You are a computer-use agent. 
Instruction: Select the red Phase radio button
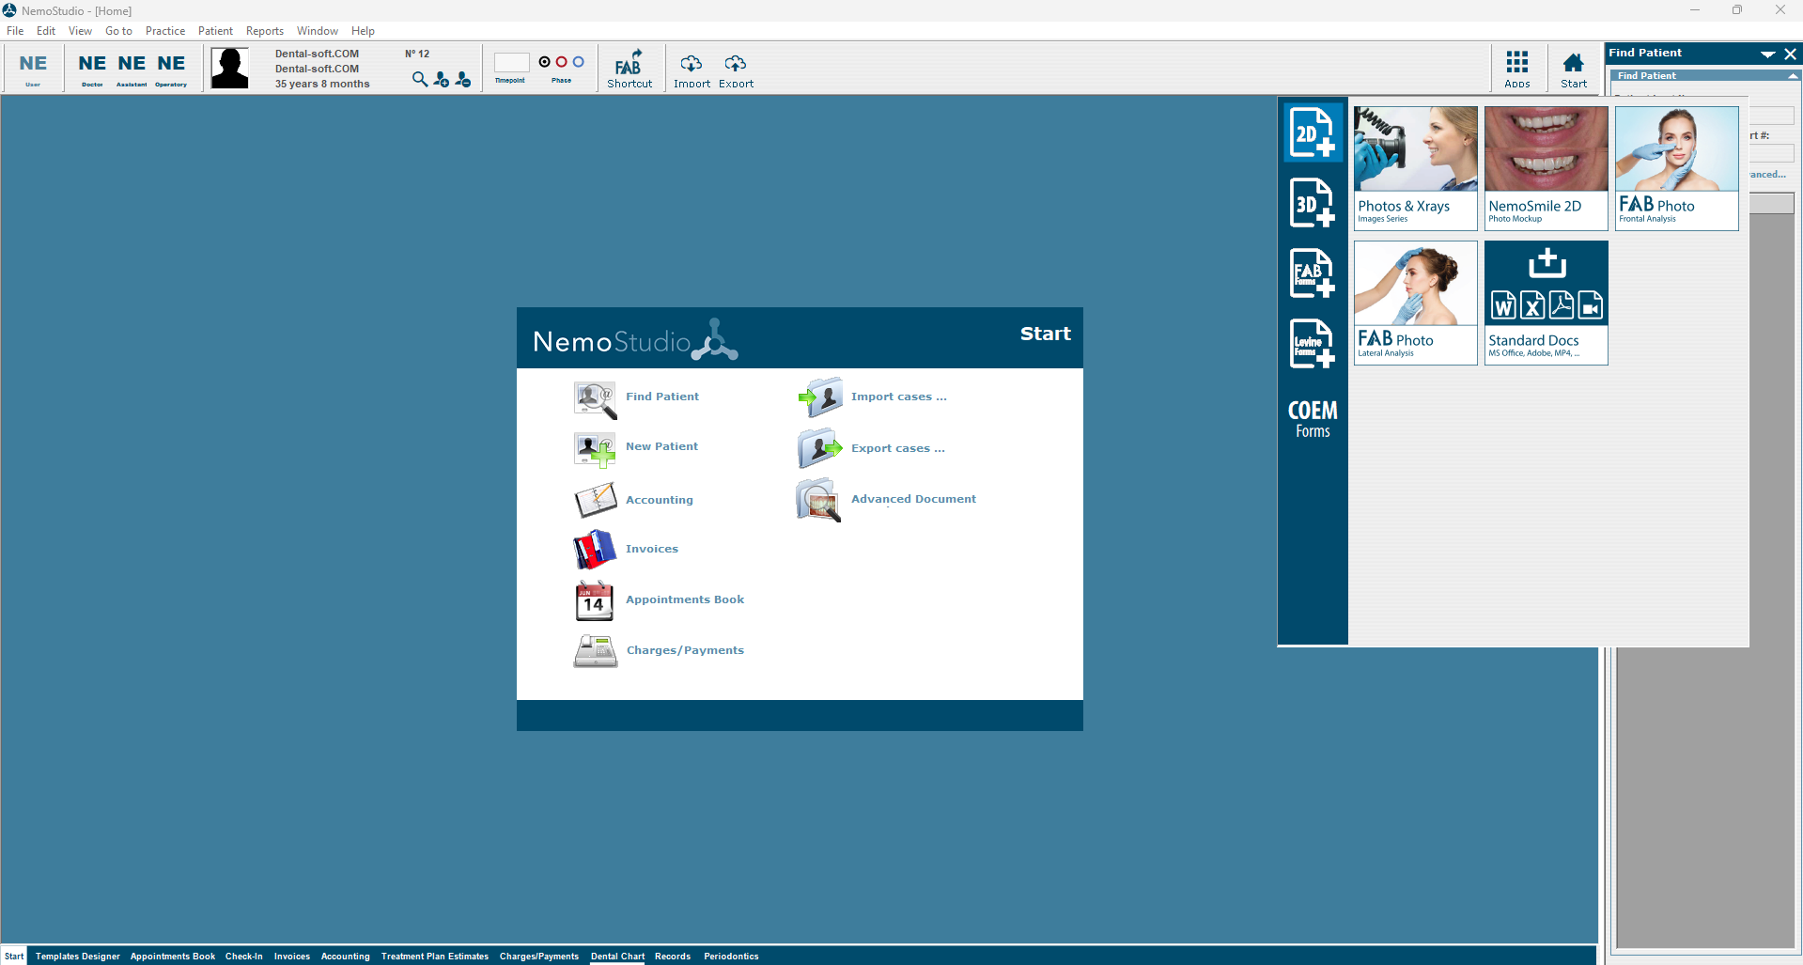tap(561, 62)
